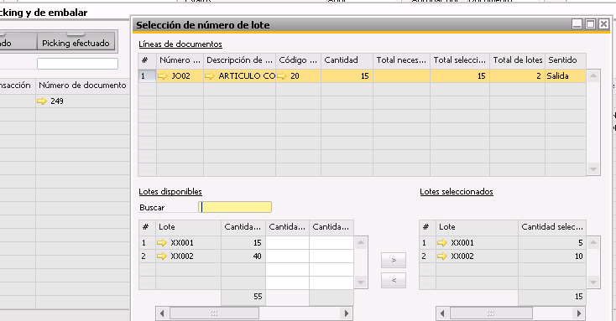Viewport: 616px width, 321px height.
Task: Click the empty field below Picking efectuado
Action: (x=77, y=64)
